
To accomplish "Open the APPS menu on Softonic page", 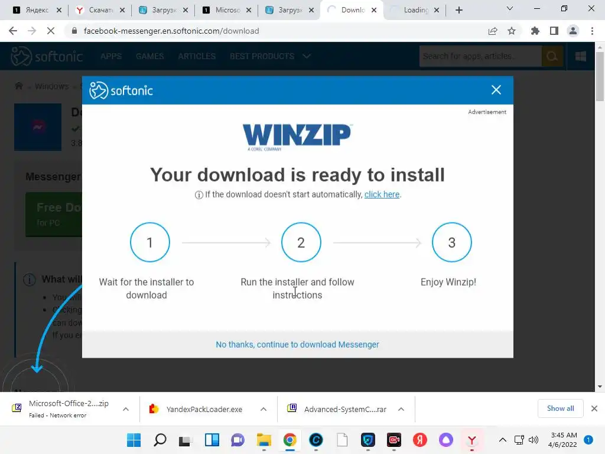I will [x=111, y=56].
